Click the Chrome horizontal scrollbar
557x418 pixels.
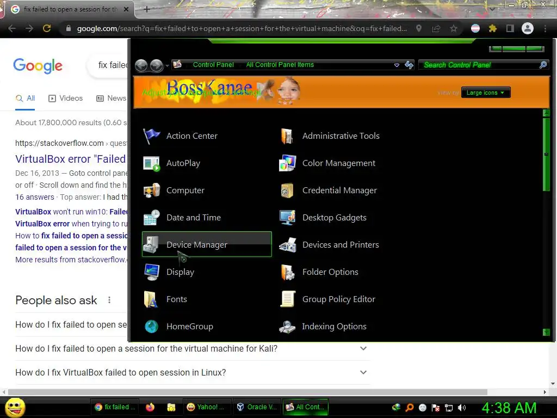(x=247, y=392)
